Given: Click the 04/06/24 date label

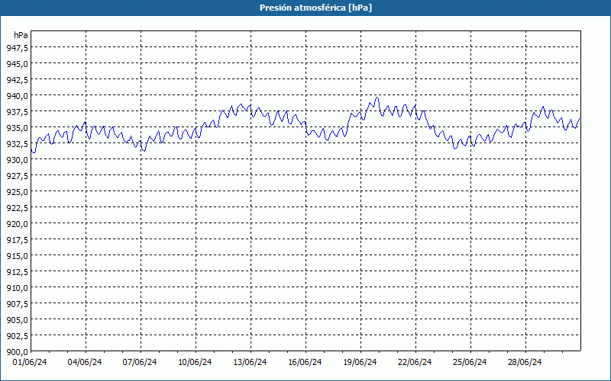Looking at the screenshot, I should pos(85,363).
